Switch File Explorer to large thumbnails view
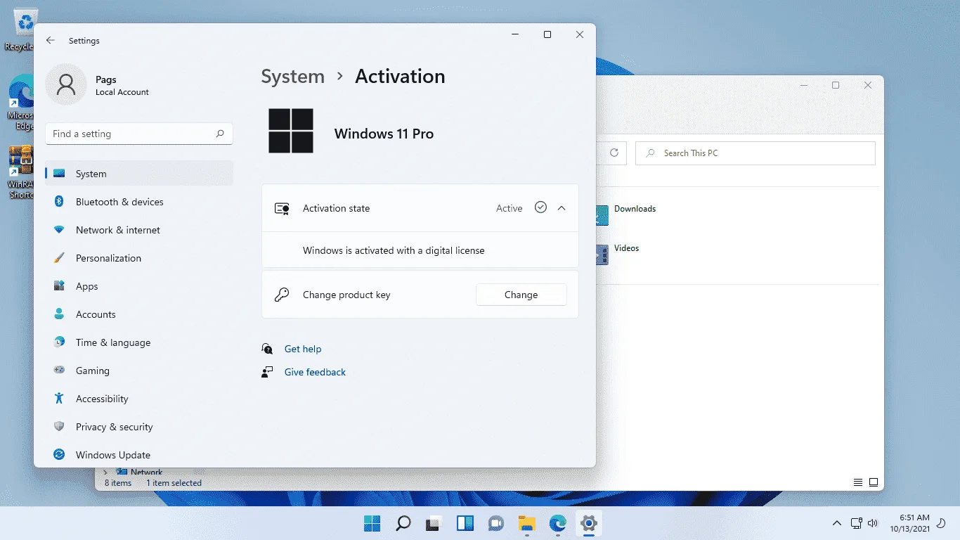The image size is (960, 540). pyautogui.click(x=874, y=482)
